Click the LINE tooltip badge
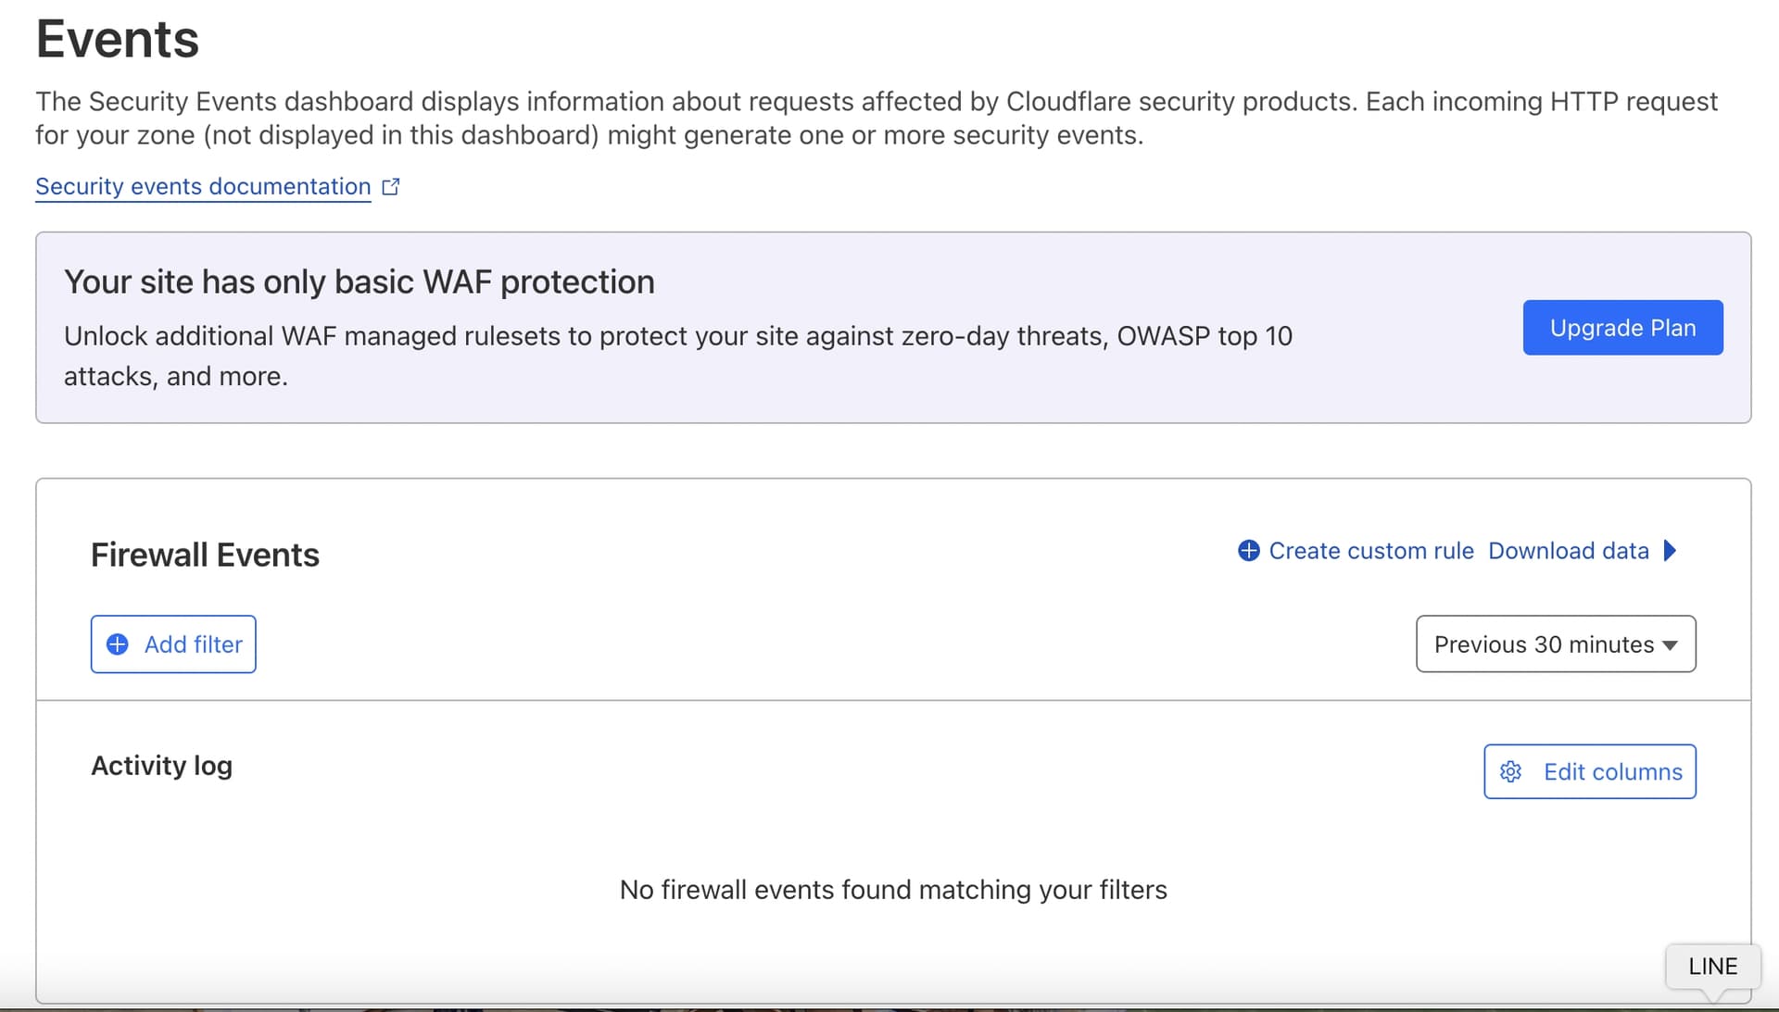The width and height of the screenshot is (1779, 1012). pyautogui.click(x=1712, y=967)
